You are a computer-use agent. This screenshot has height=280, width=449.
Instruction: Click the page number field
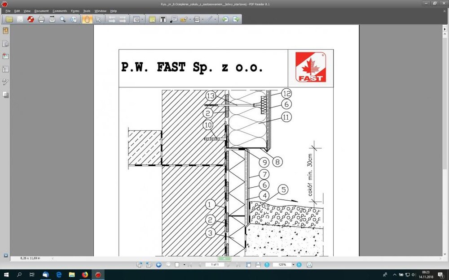215,265
